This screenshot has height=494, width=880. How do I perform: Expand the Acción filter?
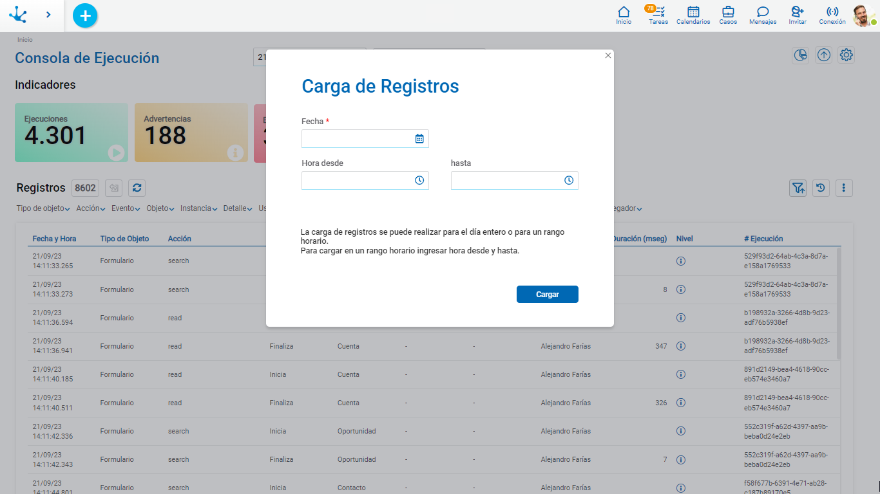click(x=90, y=208)
